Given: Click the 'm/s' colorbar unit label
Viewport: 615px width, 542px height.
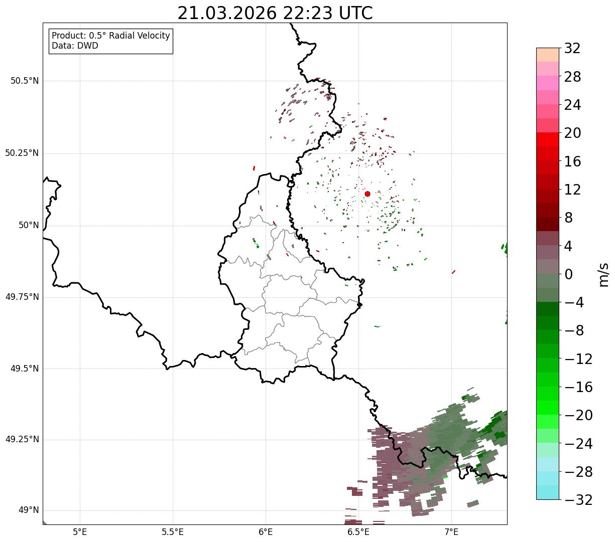Looking at the screenshot, I should tap(603, 274).
